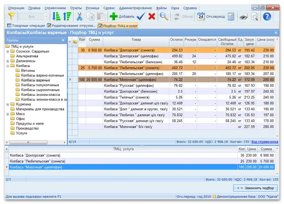Click the Вид справочника link
This screenshot has width=284, height=204.
pyautogui.click(x=265, y=142)
